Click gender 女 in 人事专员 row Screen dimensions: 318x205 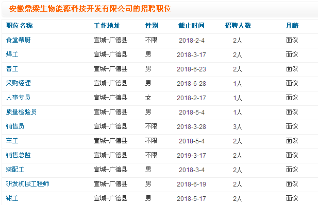148,98
